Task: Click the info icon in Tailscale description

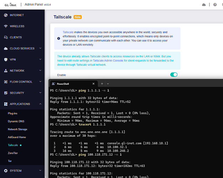Action: click(58, 38)
